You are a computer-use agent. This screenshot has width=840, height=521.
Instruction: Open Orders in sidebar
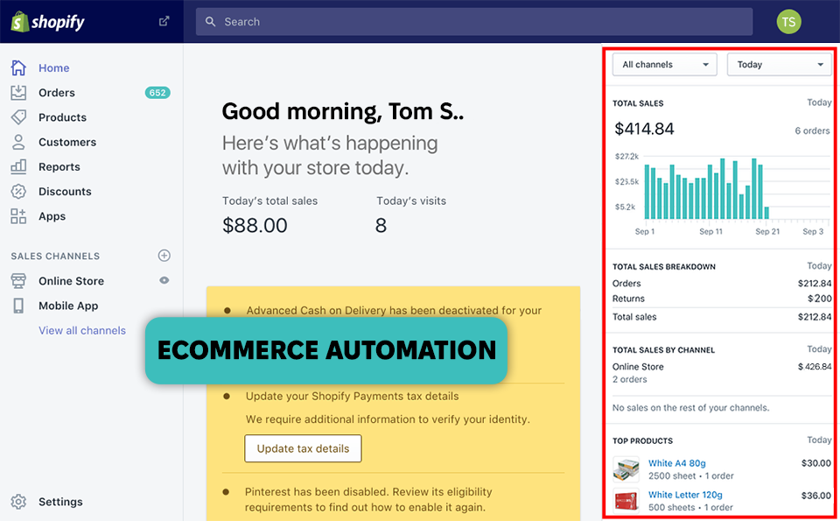(57, 93)
